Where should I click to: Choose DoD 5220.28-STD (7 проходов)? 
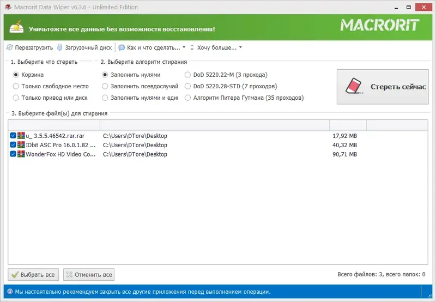tap(187, 86)
